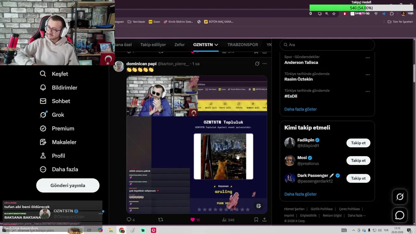Image resolution: width=416 pixels, height=234 pixels.
Task: Click the share icon under tweet
Action: coord(265,220)
